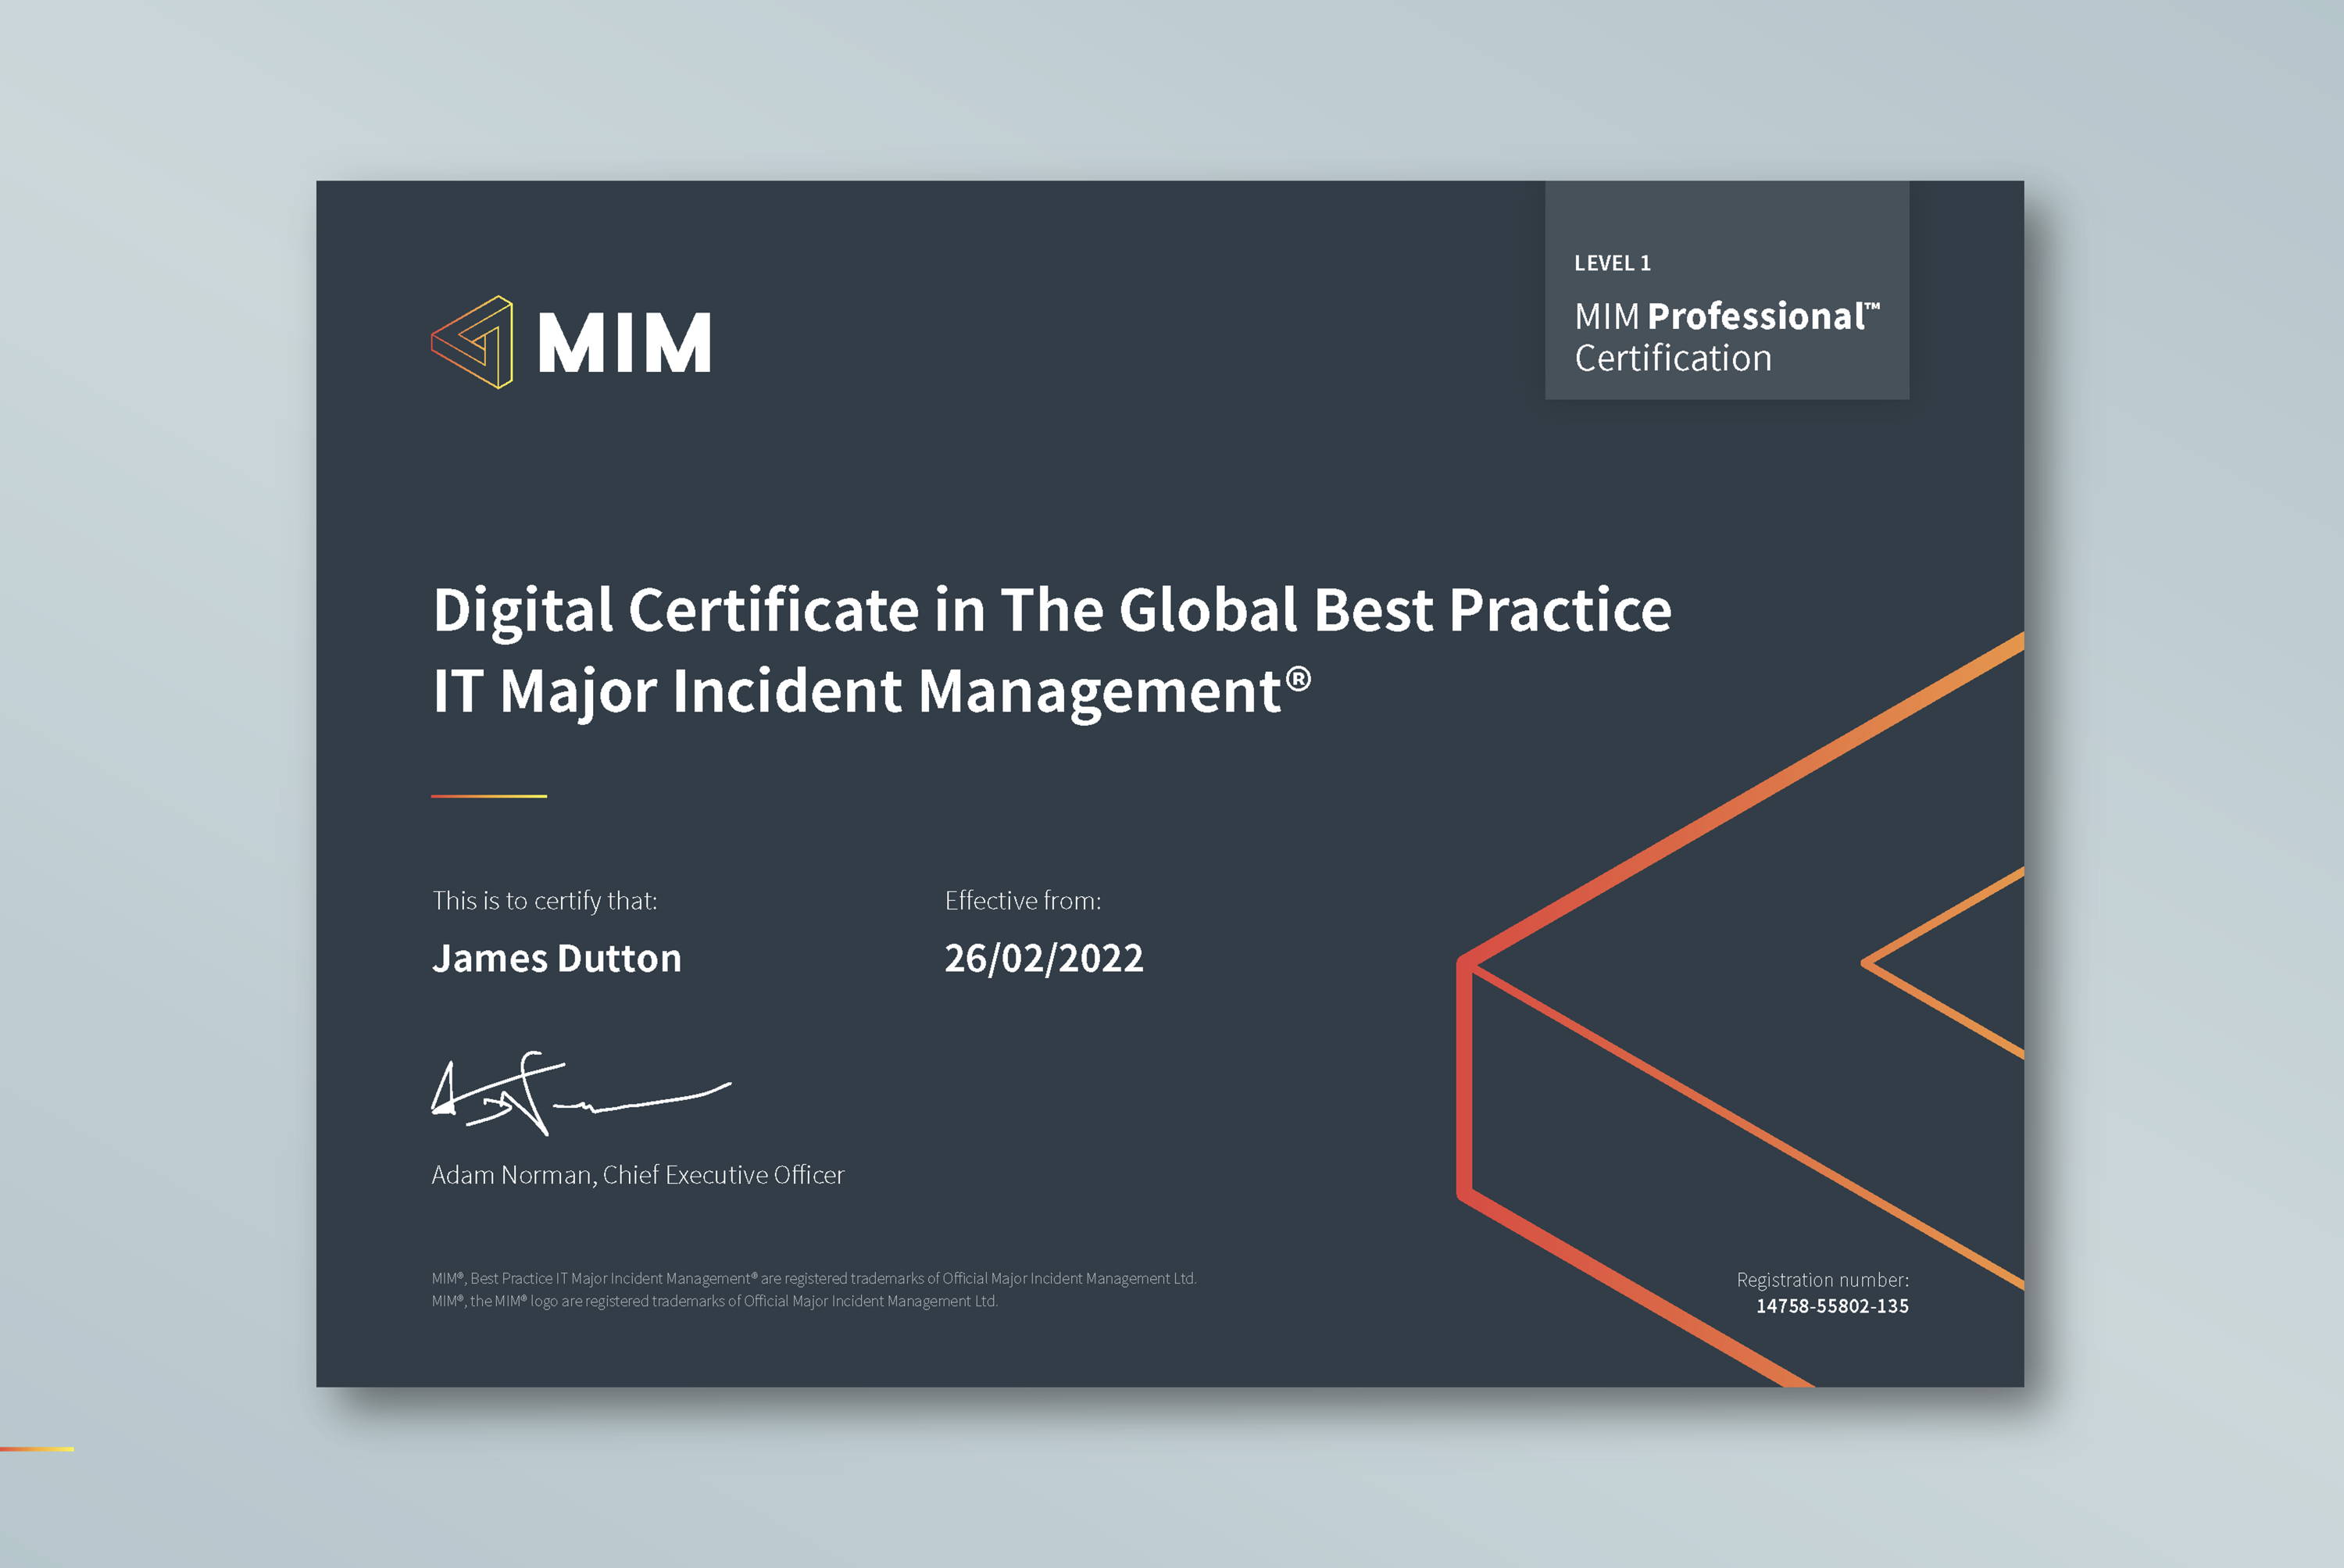The height and width of the screenshot is (1568, 2344).
Task: Click the CEO handwritten signature
Action: click(581, 1093)
